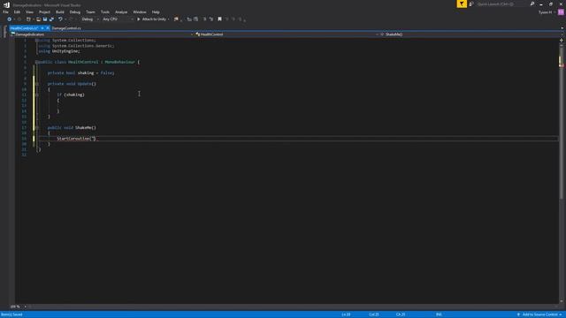Open the HealthControl type navigation dropdown
566x318 pixels.
click(287, 34)
